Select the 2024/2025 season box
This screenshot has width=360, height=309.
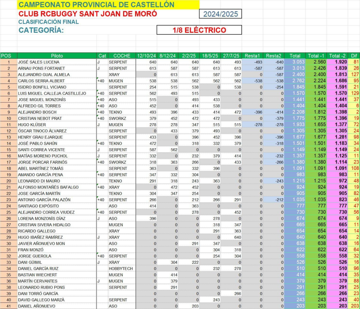tap(220, 14)
